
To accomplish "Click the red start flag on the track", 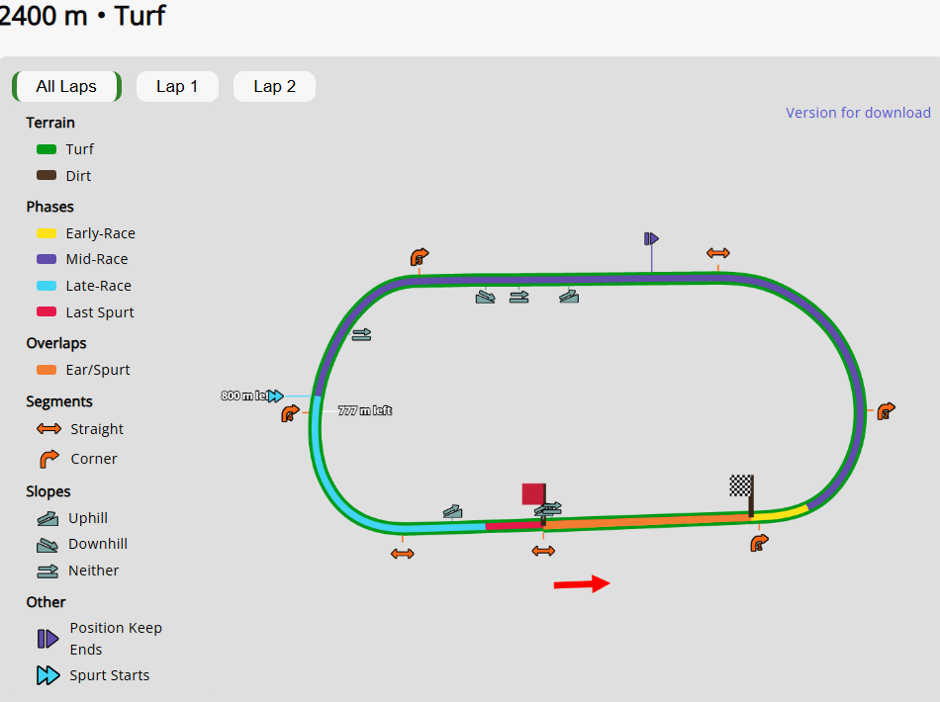I will pos(533,494).
